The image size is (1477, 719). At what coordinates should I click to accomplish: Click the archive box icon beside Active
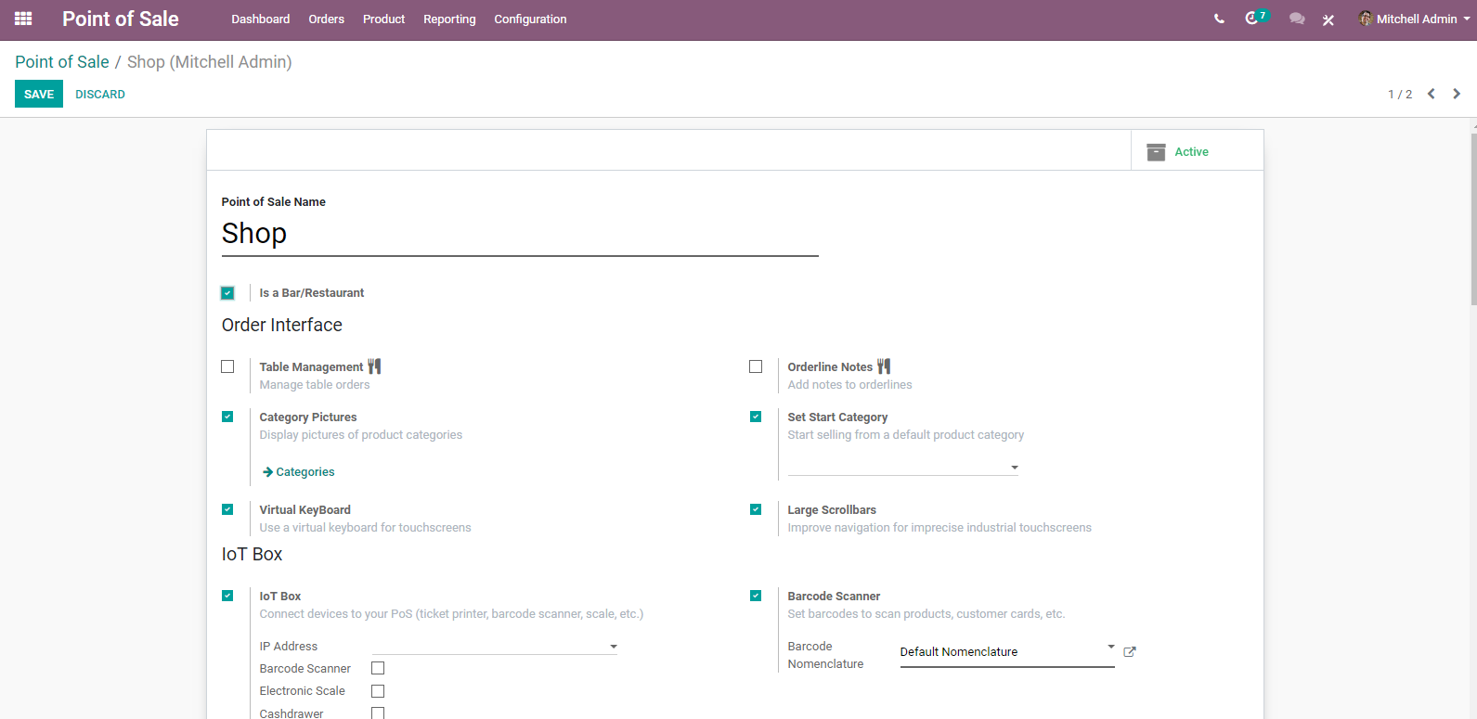[x=1156, y=152]
